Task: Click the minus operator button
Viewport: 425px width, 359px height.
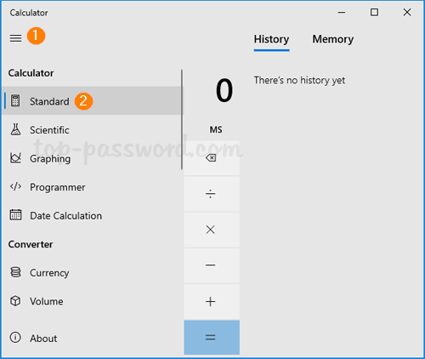Action: click(212, 265)
